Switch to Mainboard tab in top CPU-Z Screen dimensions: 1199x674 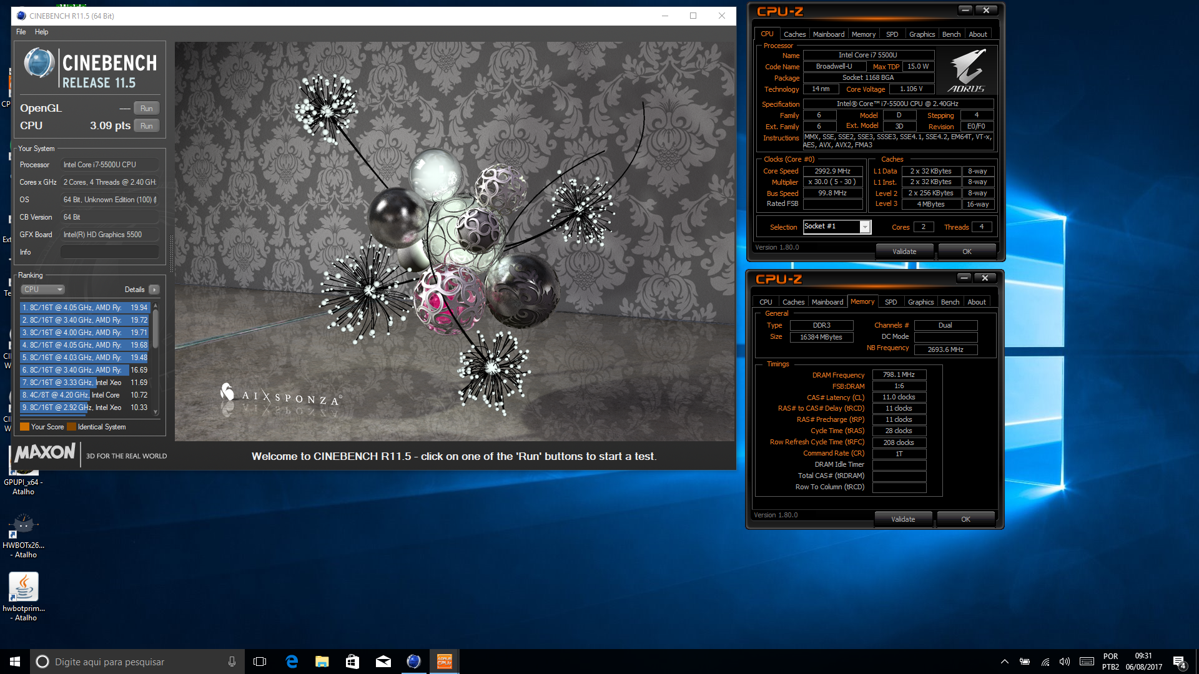829,34
